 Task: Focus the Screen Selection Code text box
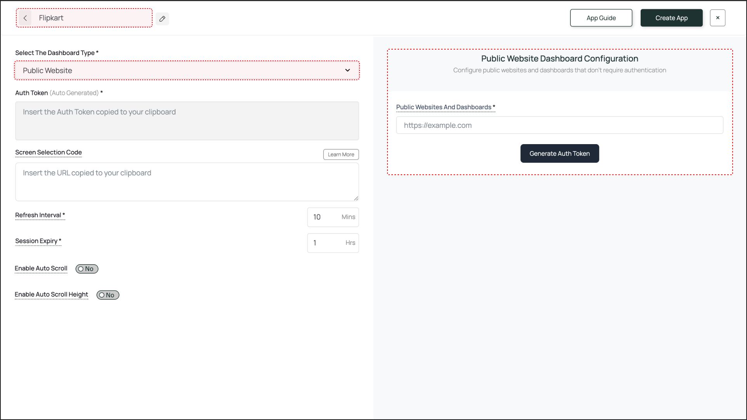[x=187, y=182]
